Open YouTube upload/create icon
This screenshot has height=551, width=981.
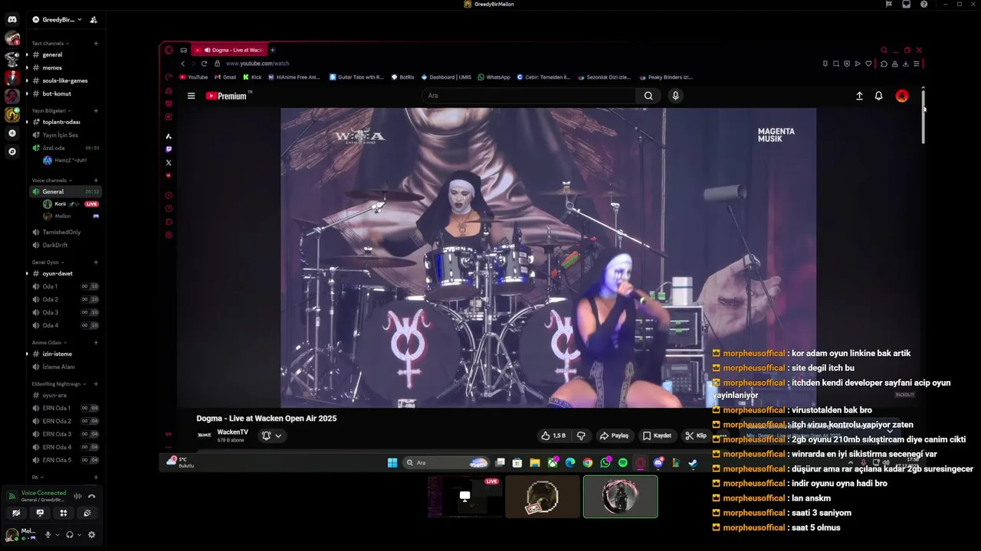point(859,96)
